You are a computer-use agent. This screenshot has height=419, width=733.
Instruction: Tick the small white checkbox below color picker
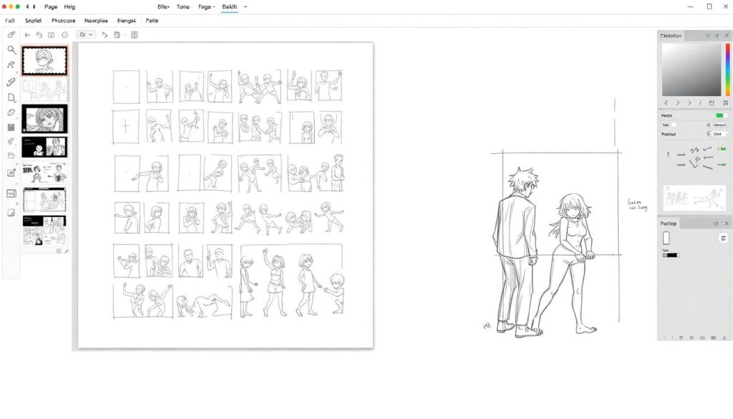673,125
